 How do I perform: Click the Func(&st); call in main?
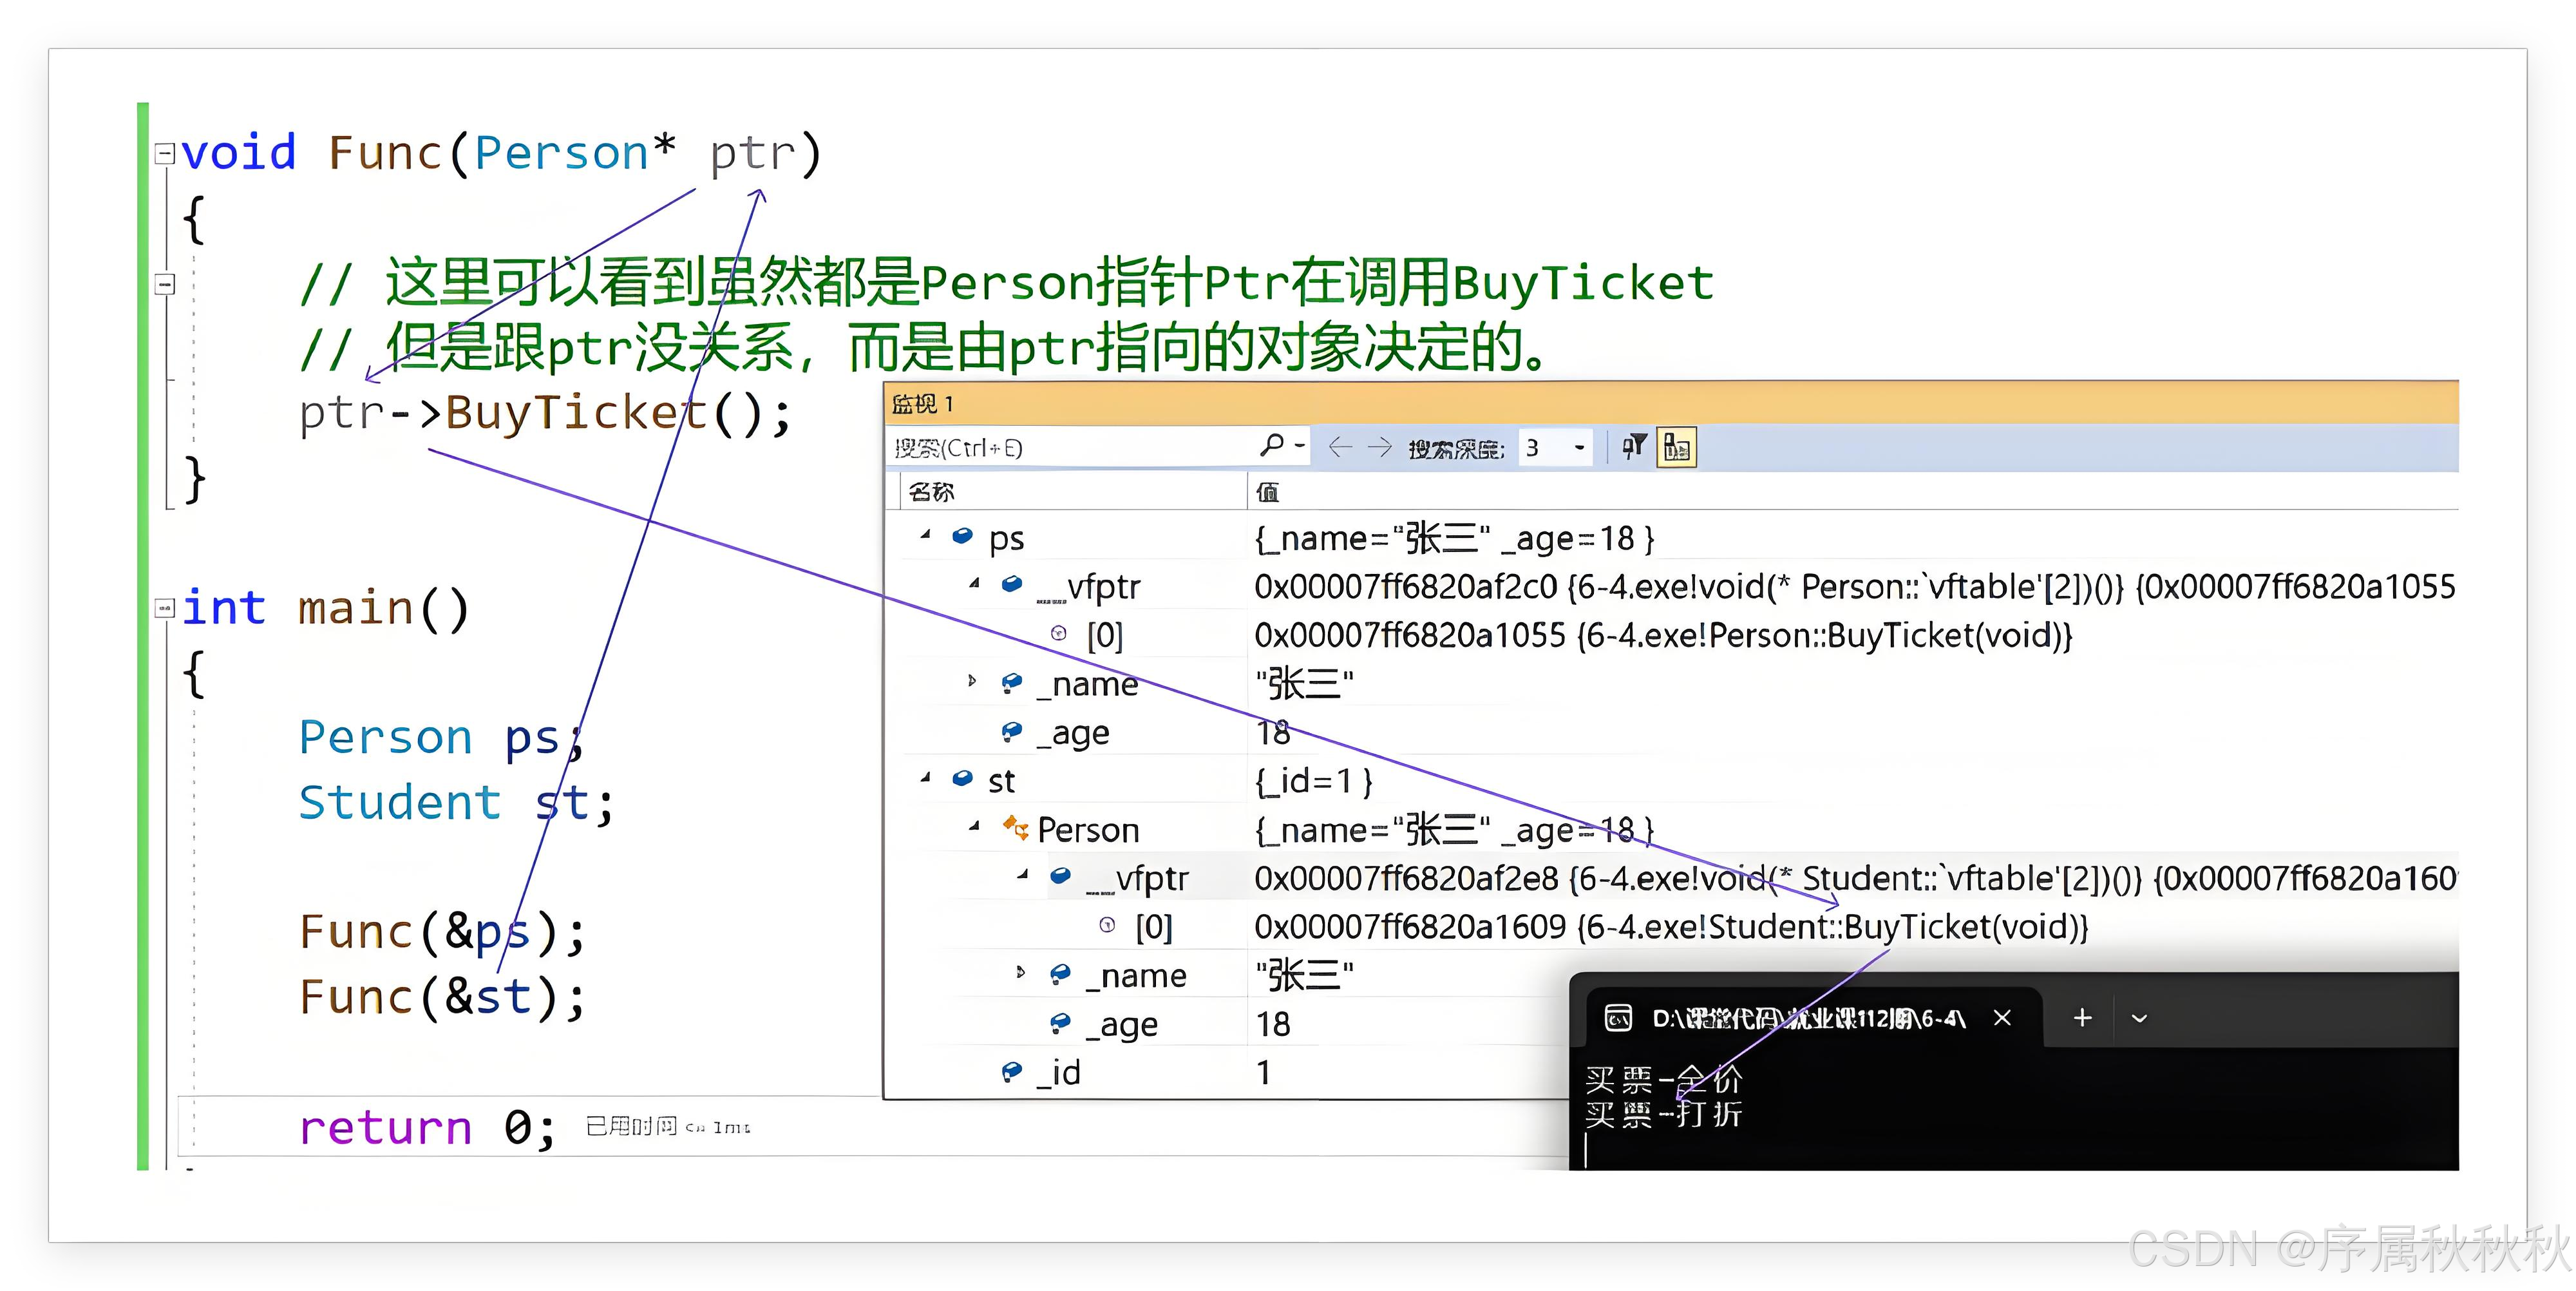tap(442, 997)
